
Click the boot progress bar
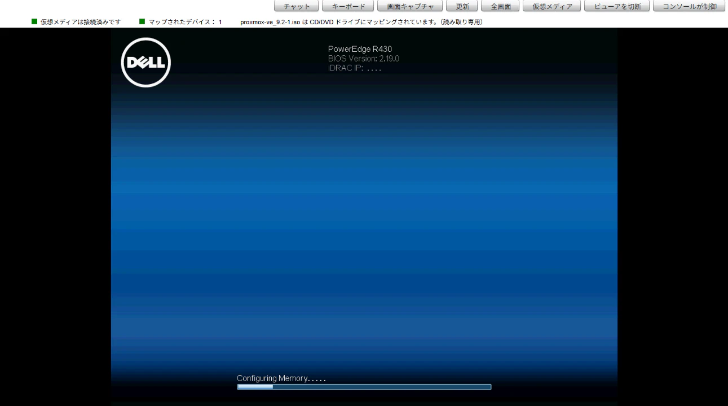pyautogui.click(x=364, y=387)
